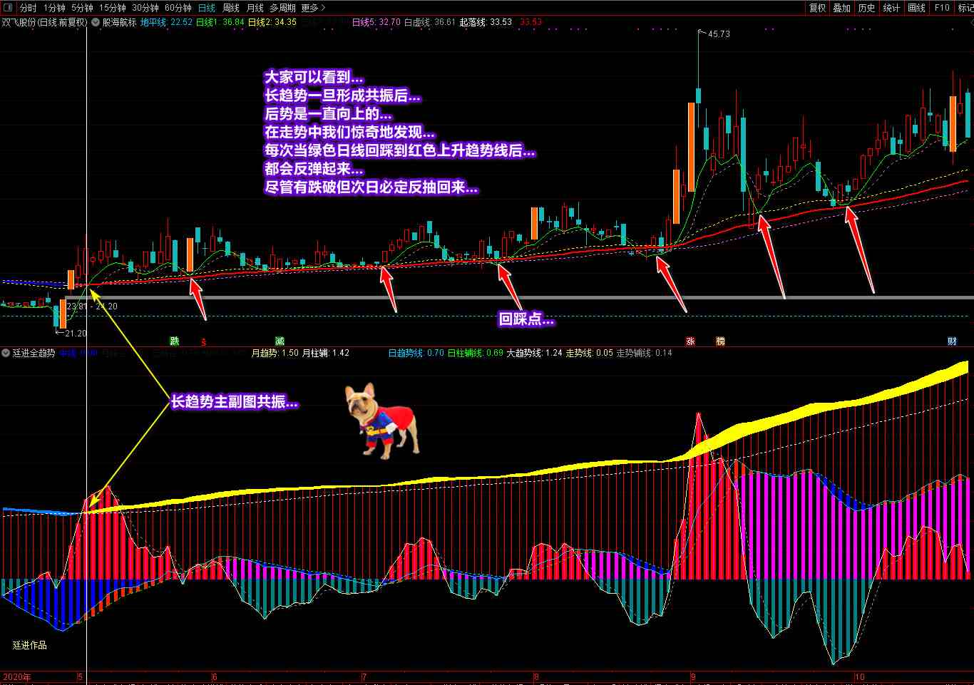The image size is (974, 685).
Task: Open the 画线 drawing tools
Action: tap(916, 8)
